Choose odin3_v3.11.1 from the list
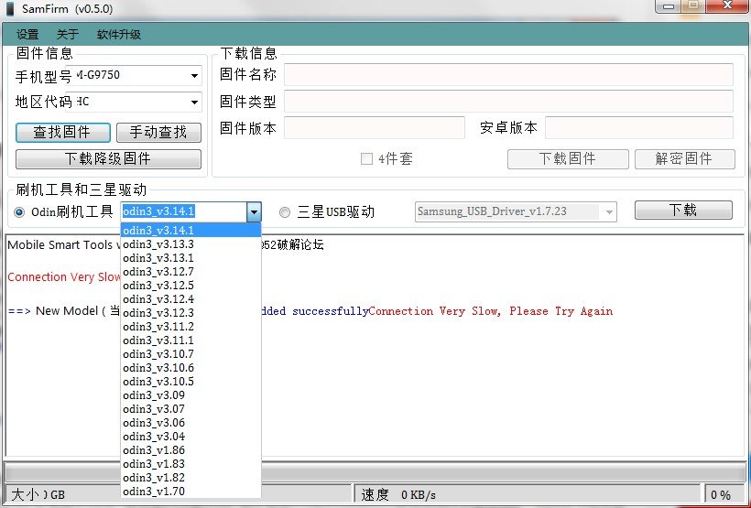The height and width of the screenshot is (508, 751). point(190,340)
